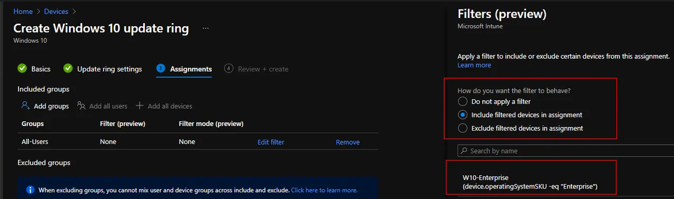Open the Devices breadcrumb link
The width and height of the screenshot is (674, 199).
56,11
